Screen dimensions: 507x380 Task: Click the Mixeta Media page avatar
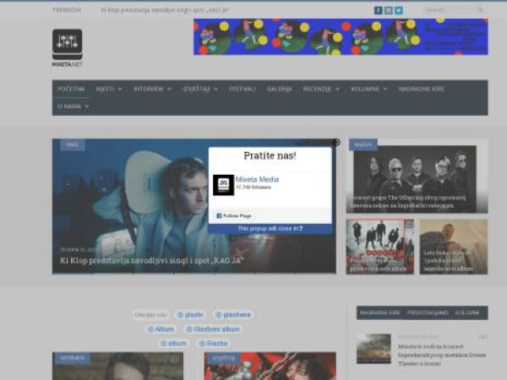tap(223, 185)
